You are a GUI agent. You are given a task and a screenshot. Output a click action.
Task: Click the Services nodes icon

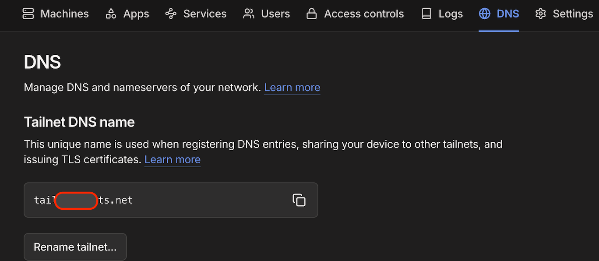tap(171, 14)
